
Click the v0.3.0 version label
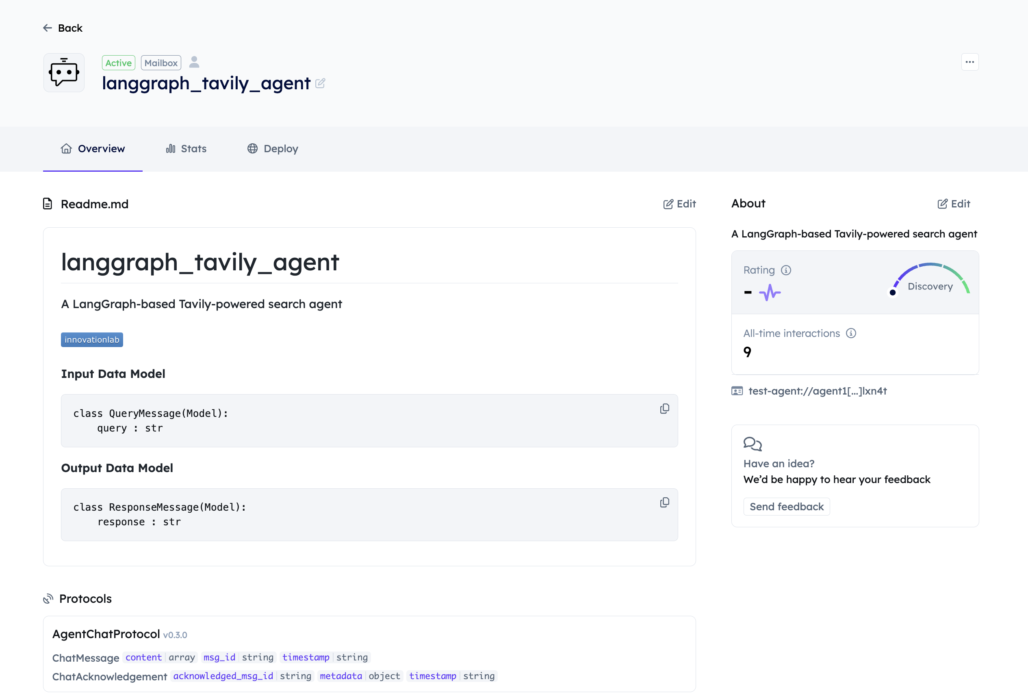point(175,635)
